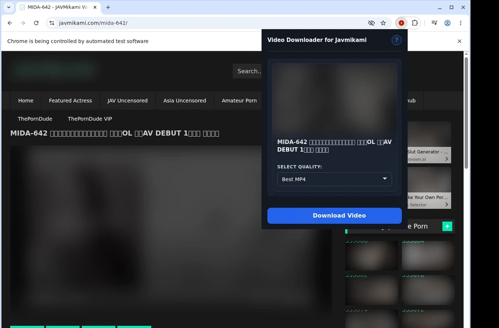Open the Amateur Porn menu item

click(x=239, y=100)
